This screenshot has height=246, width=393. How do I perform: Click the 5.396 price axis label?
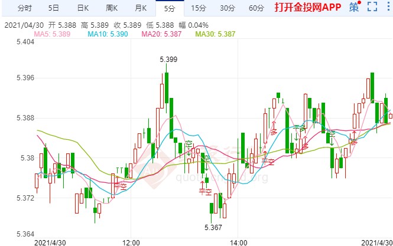[25, 78]
